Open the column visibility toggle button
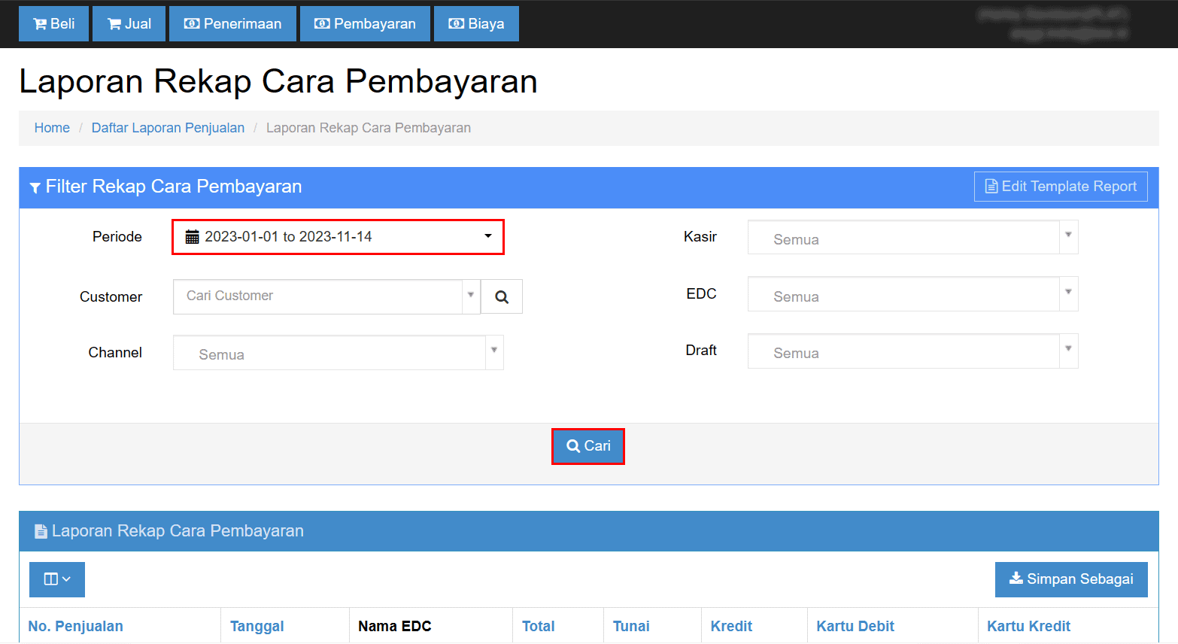This screenshot has height=644, width=1178. (57, 579)
